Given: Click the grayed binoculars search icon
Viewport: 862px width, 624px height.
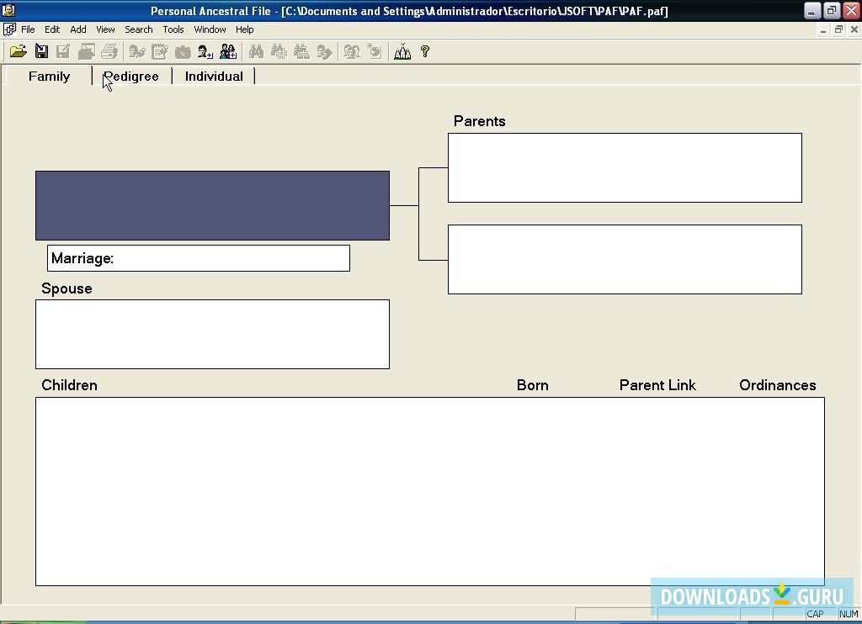Looking at the screenshot, I should [256, 51].
